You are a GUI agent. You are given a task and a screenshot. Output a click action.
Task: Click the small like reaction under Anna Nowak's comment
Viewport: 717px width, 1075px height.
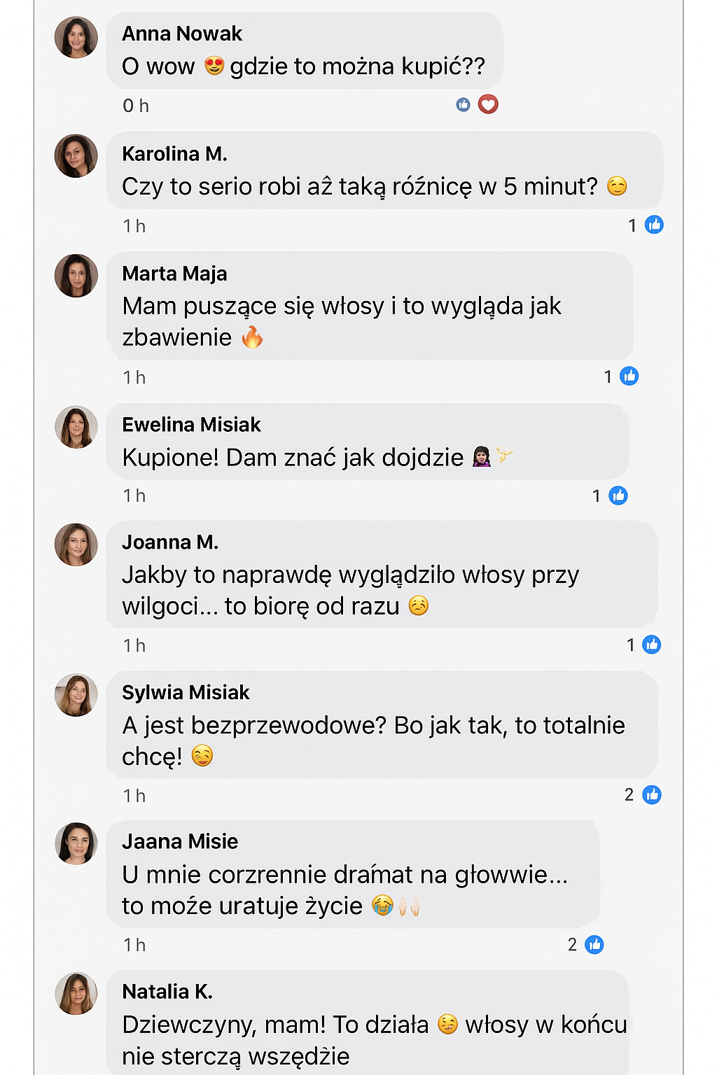tap(463, 104)
